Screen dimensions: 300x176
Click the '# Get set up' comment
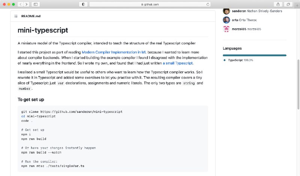click(33, 130)
